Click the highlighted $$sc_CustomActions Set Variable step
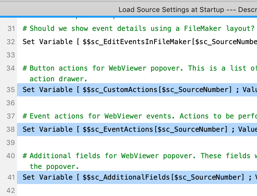The image size is (257, 196). [x=137, y=90]
